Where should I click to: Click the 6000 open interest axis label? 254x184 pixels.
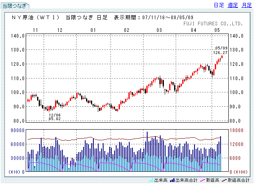(x=235, y=158)
